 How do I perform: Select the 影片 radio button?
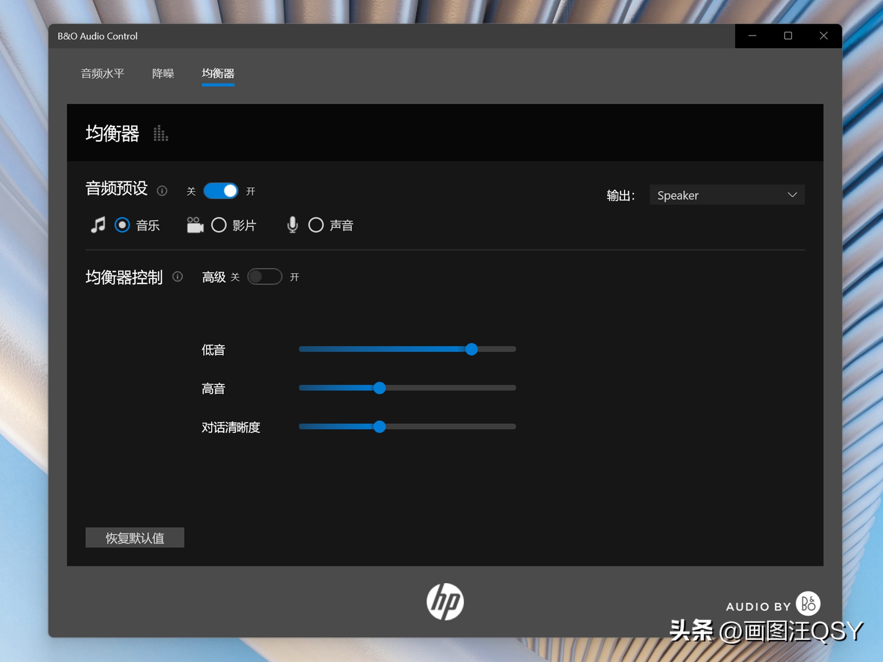click(x=219, y=225)
